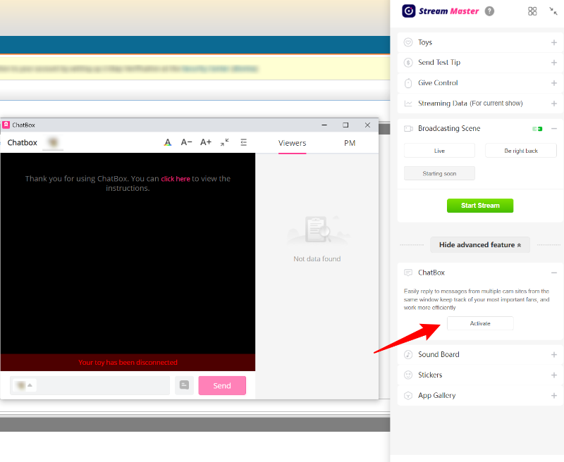564x462 pixels.
Task: Select the Starting soon scene
Action: (439, 173)
